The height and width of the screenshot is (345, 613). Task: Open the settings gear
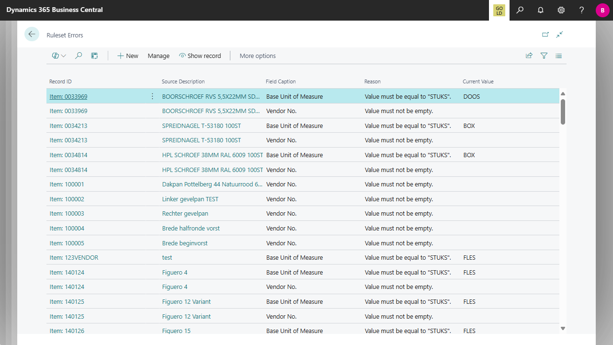click(561, 10)
